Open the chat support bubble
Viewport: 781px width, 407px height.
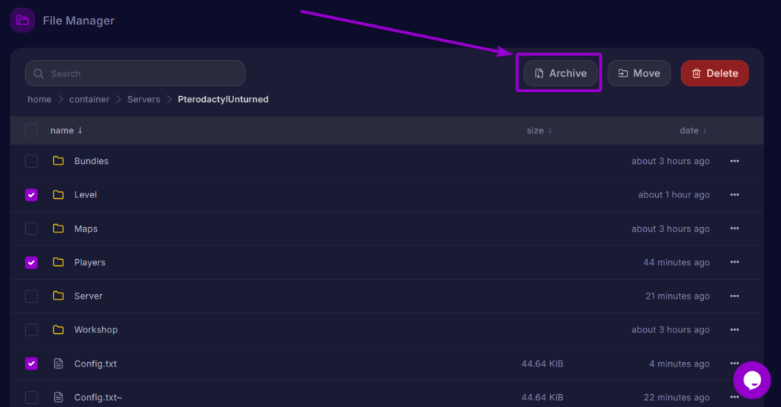pos(751,380)
